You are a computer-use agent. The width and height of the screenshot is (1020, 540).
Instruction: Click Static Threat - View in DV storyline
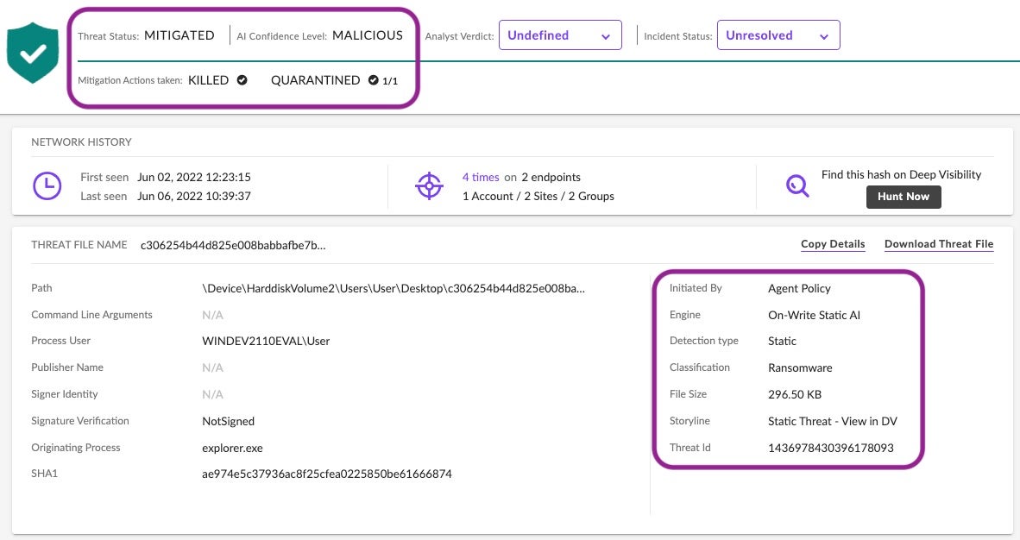(x=832, y=421)
